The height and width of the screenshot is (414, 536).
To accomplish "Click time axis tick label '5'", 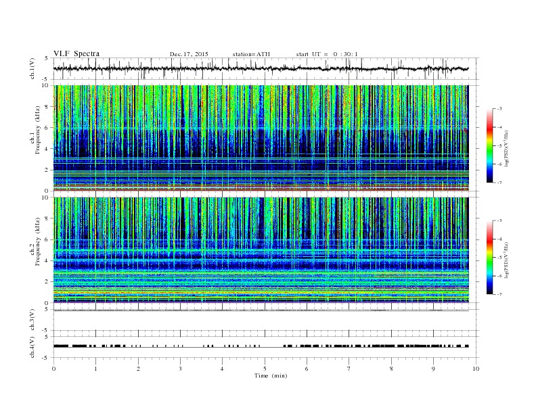I will (x=265, y=369).
